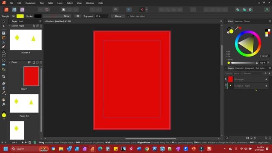Switch to the Stock tab
This screenshot has width=272, height=153.
[x=21, y=21]
